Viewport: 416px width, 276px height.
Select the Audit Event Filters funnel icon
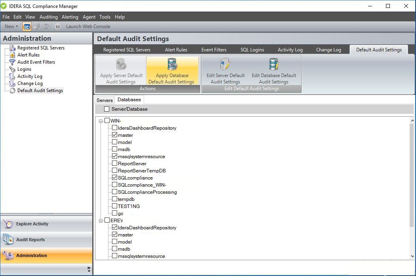coord(12,62)
